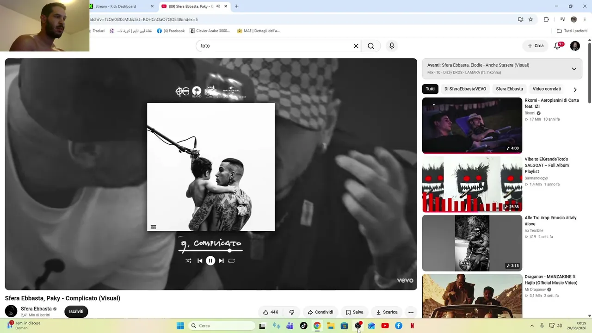Select the Tutti filter chip
The image size is (592, 333).
[x=430, y=89]
